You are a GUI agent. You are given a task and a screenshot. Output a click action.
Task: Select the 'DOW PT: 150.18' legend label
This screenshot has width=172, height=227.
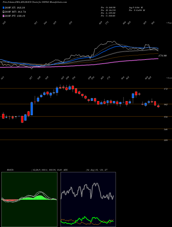pos(15,16)
